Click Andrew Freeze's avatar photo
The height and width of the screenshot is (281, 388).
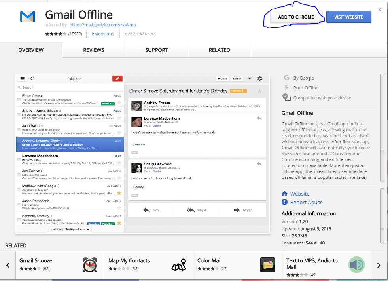[x=136, y=106]
